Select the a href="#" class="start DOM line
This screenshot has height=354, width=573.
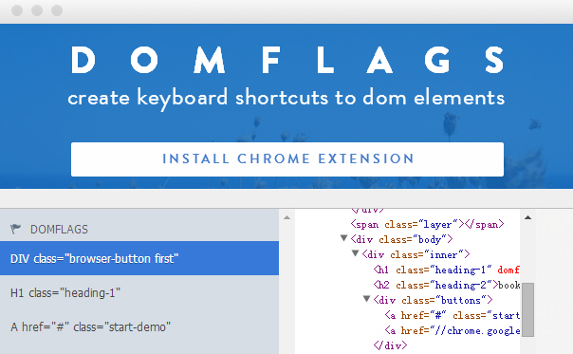point(452,315)
